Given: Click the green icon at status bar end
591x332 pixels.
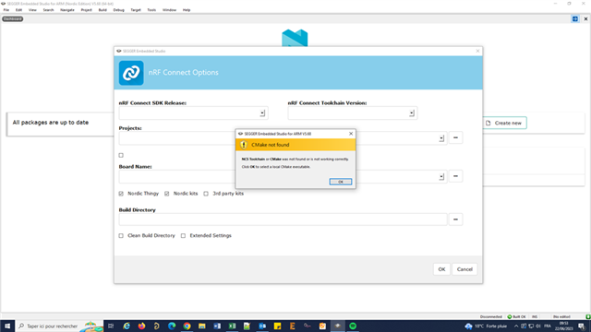Looking at the screenshot, I should pyautogui.click(x=588, y=316).
